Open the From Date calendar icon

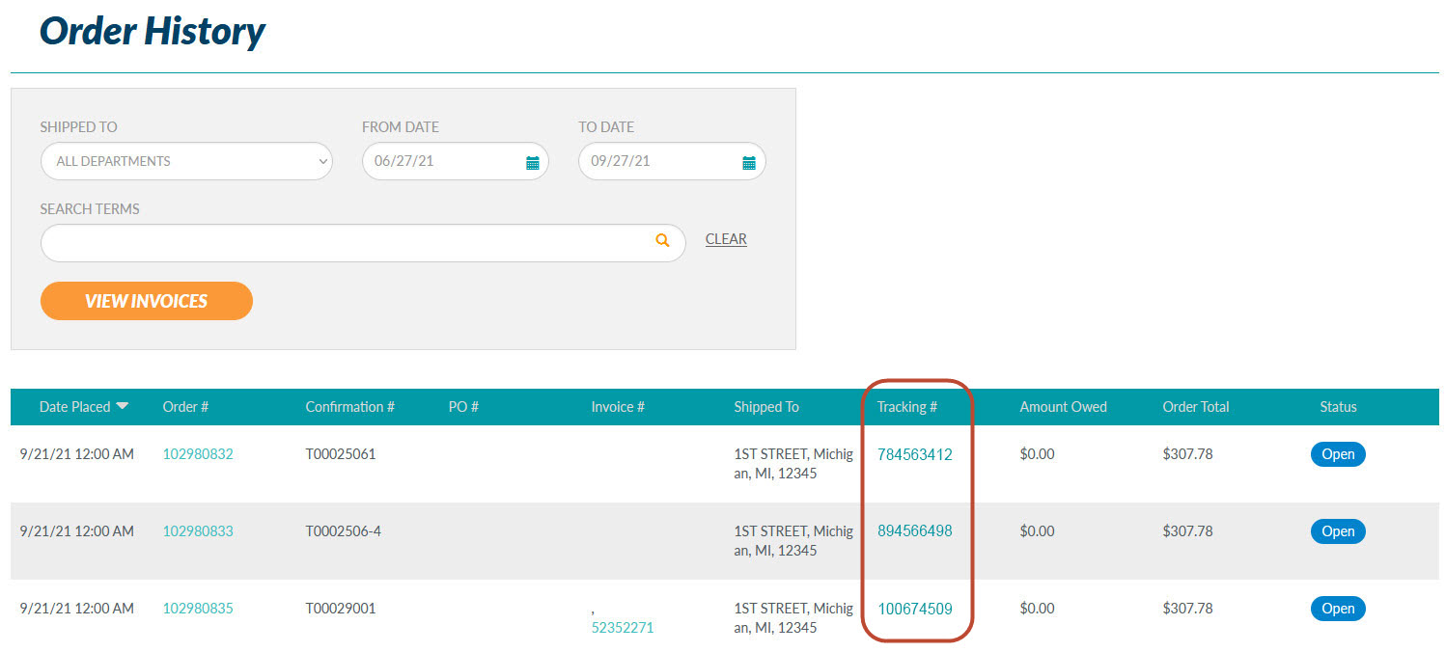point(532,162)
